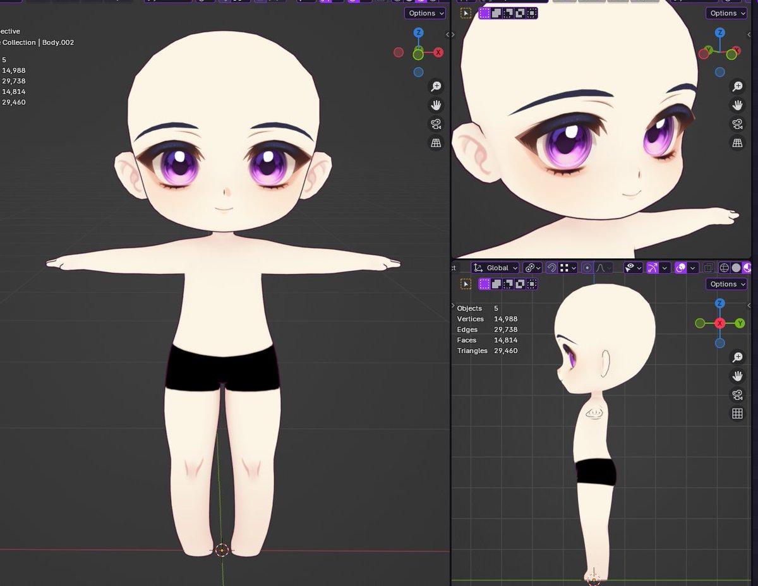Click the Zoom magnifier in the side viewport
758x586 pixels.
click(737, 357)
